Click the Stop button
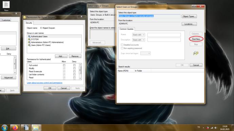 click(196, 45)
